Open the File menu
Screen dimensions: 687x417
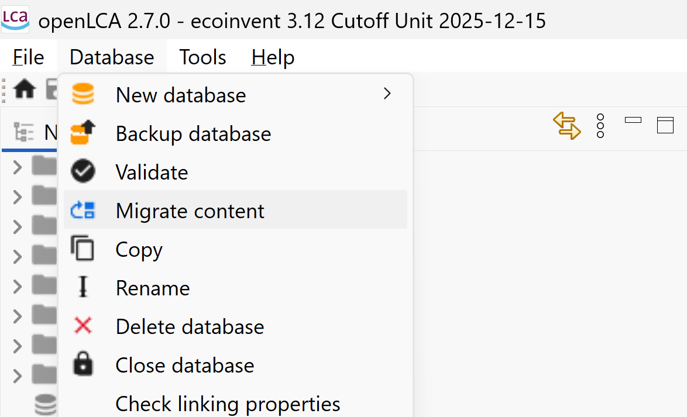(29, 57)
